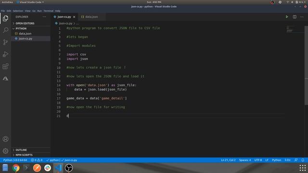
Task: Open the Extensions view
Action: tap(5, 66)
